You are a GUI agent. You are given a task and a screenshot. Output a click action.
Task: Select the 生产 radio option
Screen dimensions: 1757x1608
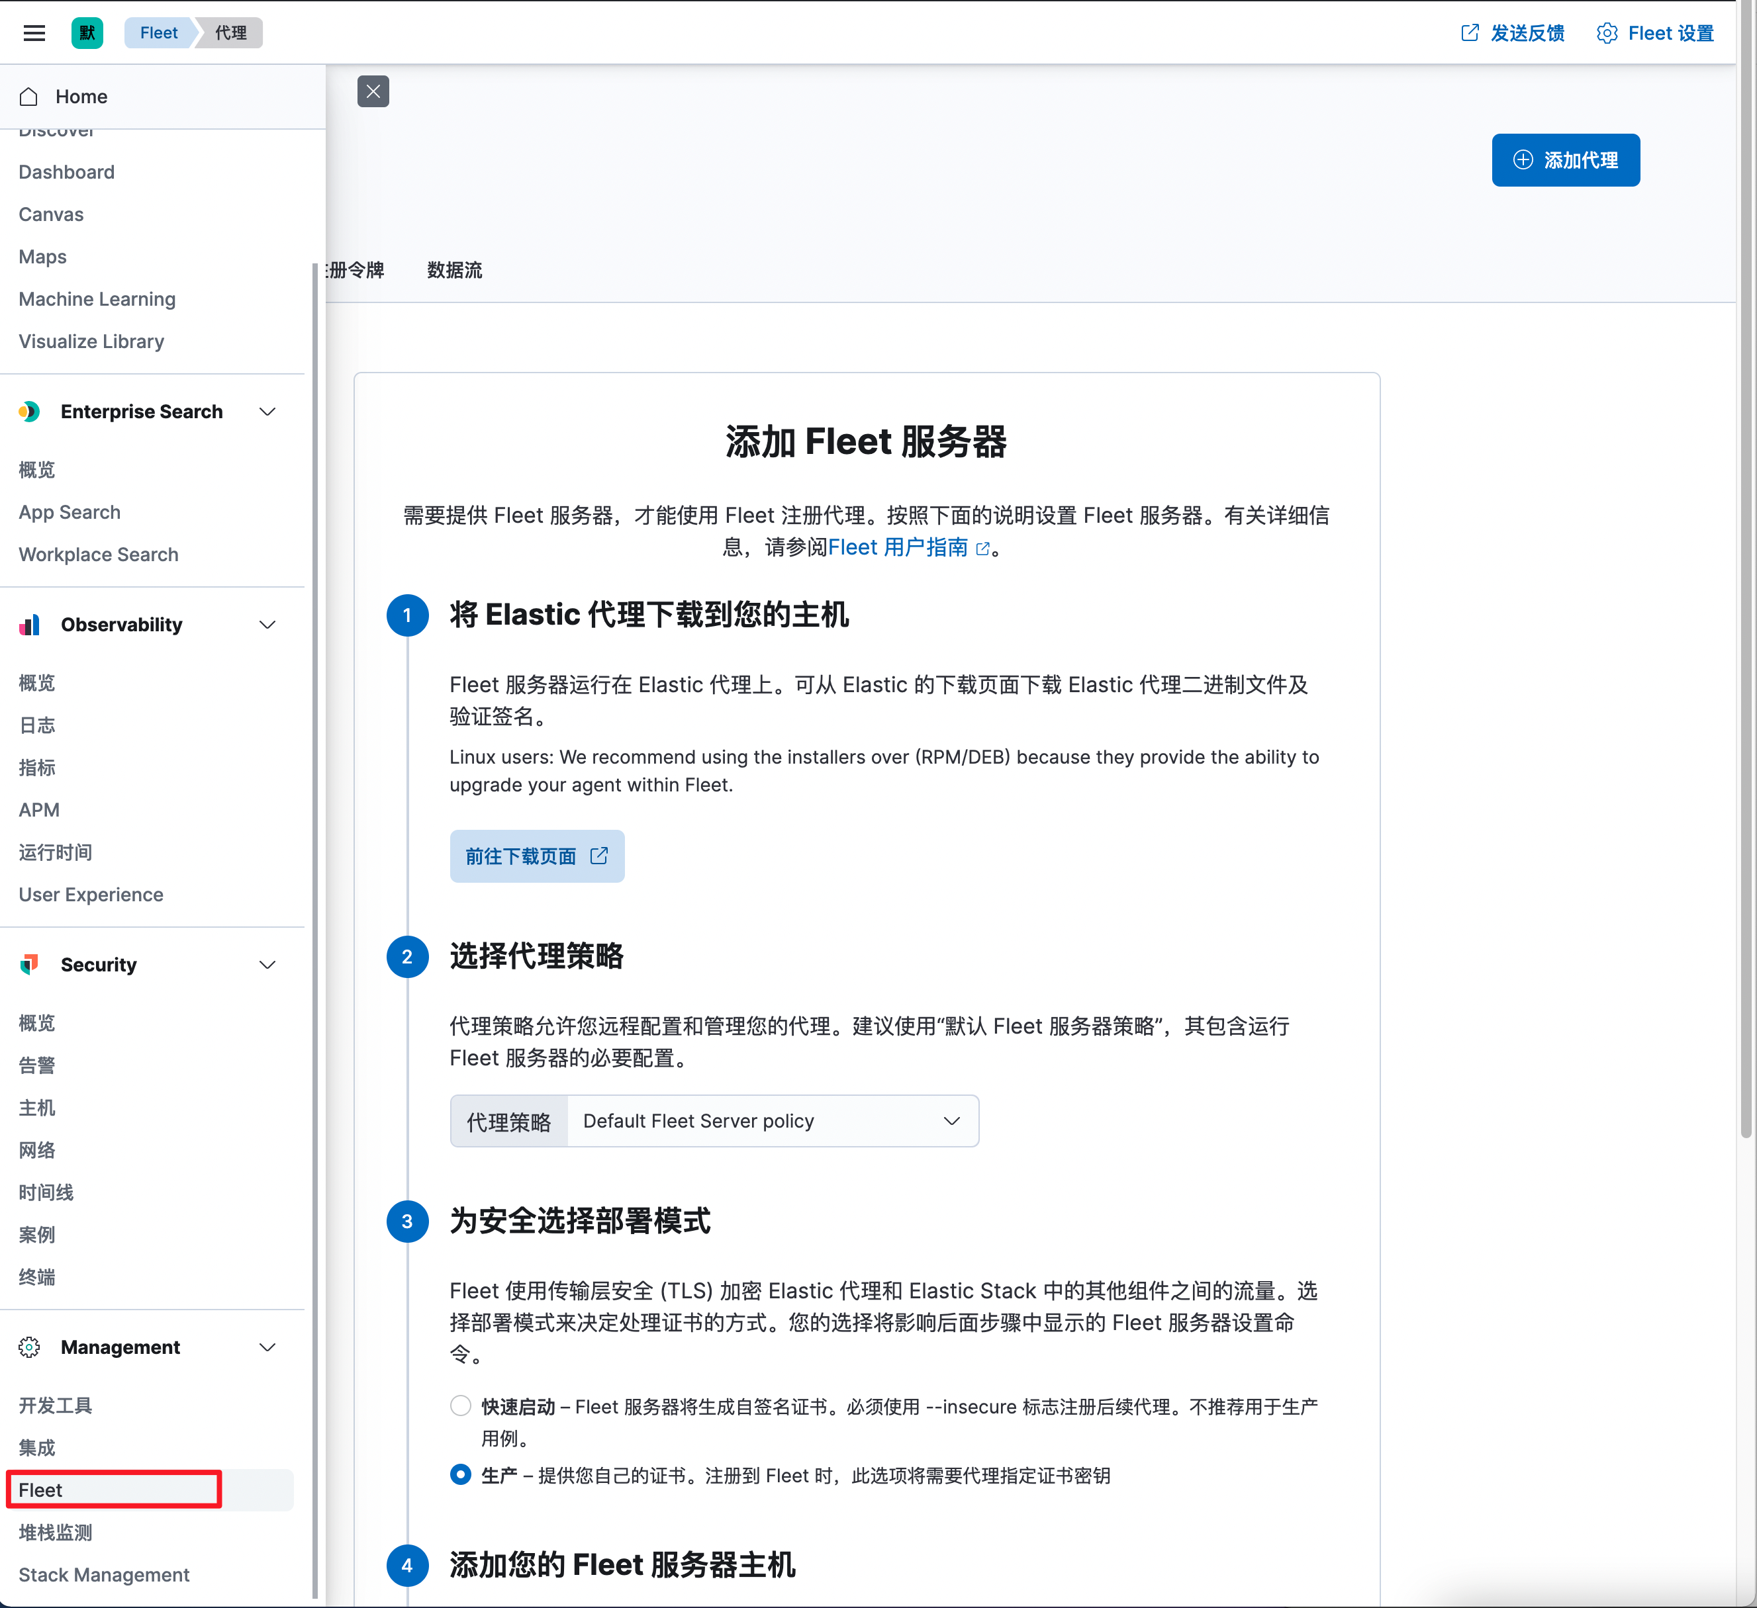tap(460, 1475)
